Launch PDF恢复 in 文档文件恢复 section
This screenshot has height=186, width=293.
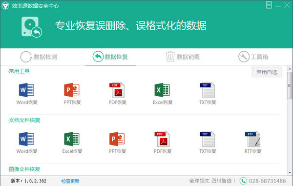(163, 143)
